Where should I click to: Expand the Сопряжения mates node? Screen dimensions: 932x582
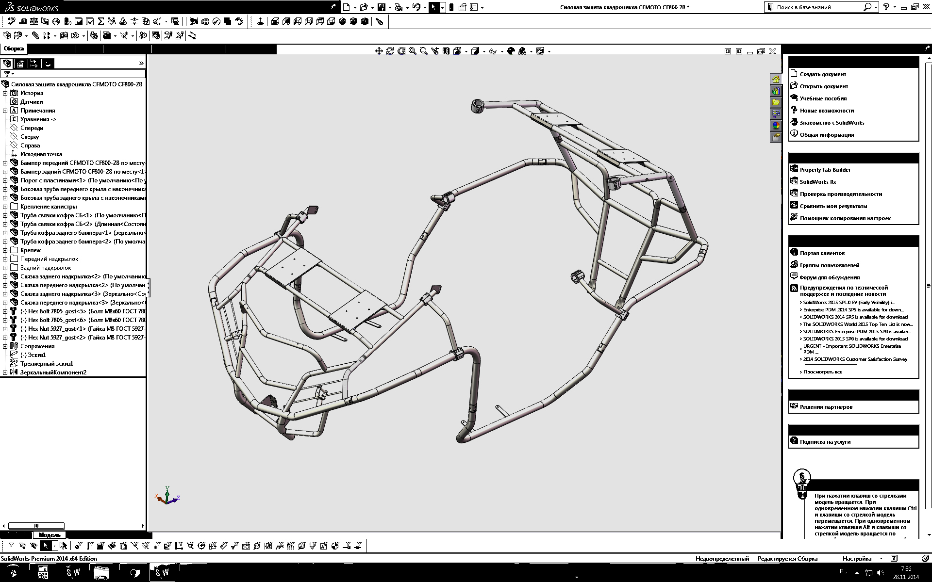[5, 346]
